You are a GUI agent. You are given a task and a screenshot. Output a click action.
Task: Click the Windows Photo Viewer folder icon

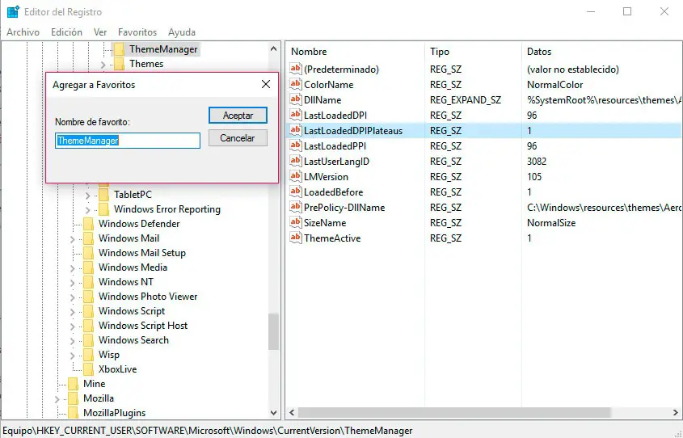pos(88,297)
